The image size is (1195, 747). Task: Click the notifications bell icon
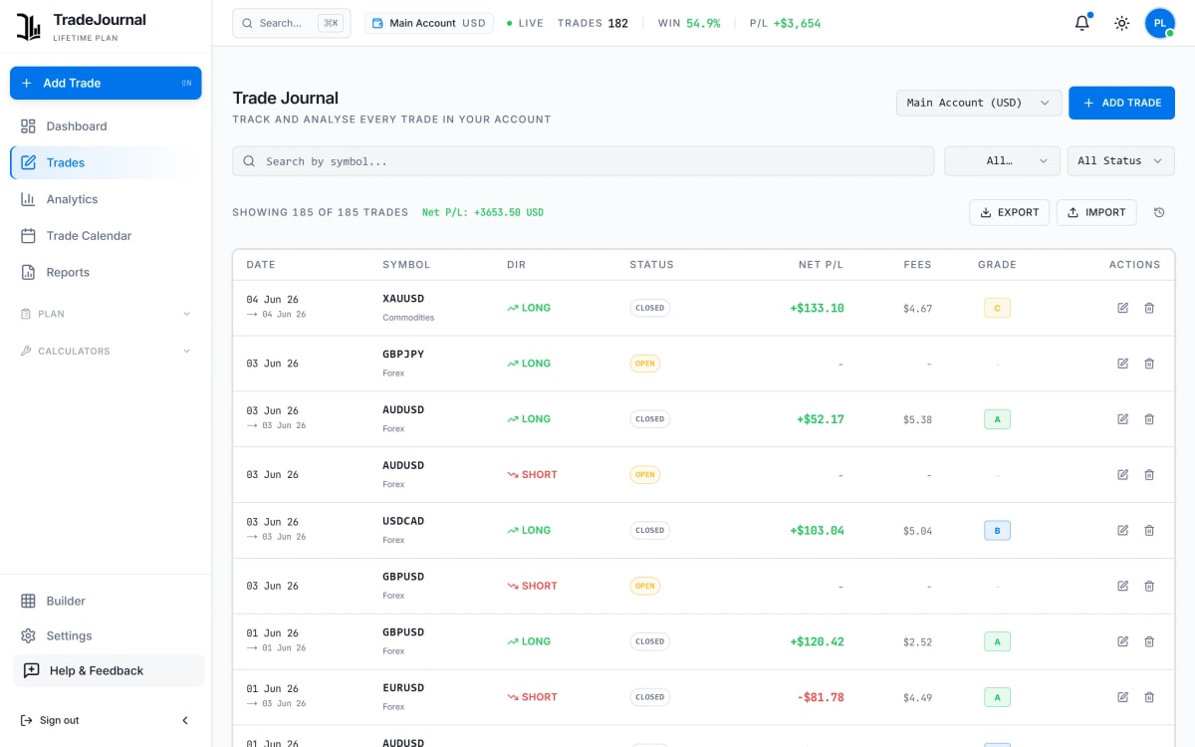[1082, 23]
